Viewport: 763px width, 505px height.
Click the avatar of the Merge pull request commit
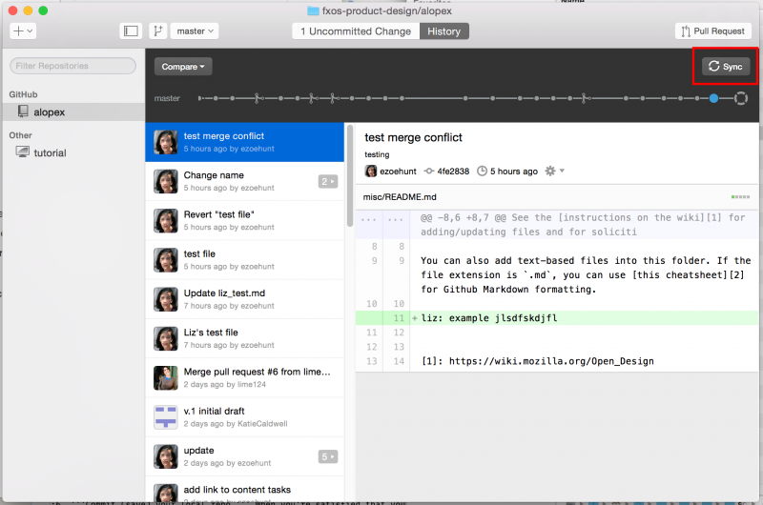coord(166,378)
